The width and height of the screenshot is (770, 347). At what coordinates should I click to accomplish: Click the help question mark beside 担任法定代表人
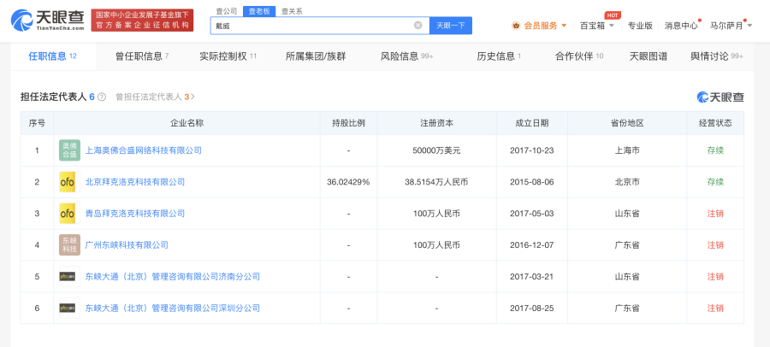point(102,97)
